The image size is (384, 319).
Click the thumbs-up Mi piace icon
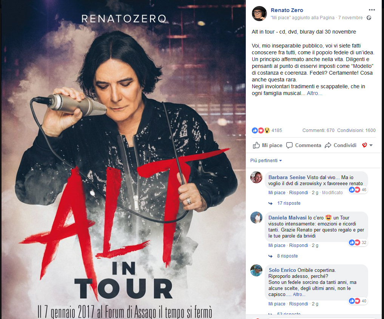click(x=256, y=145)
